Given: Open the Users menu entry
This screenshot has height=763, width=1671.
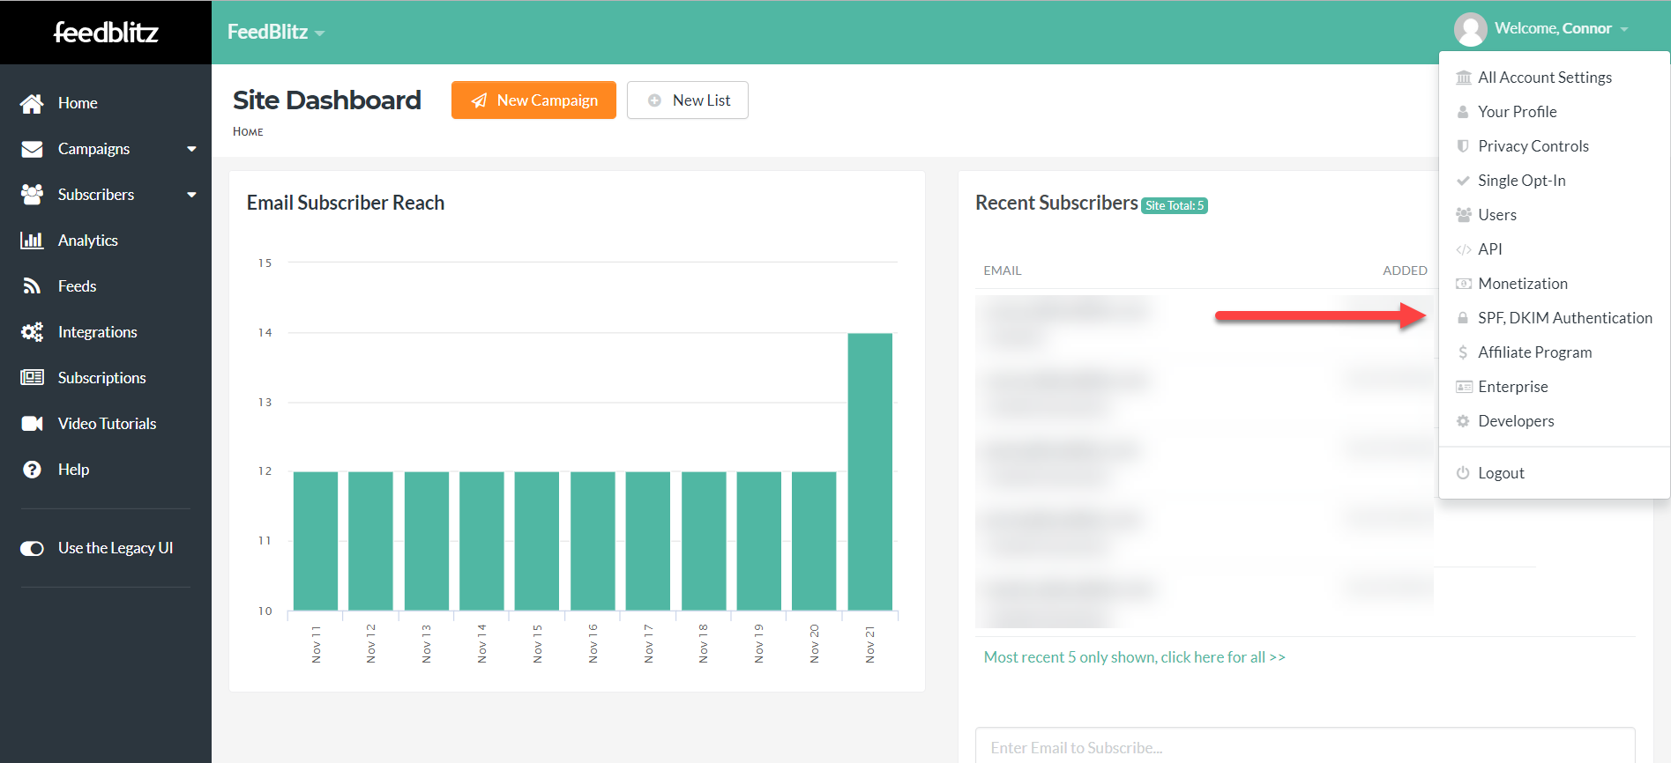Looking at the screenshot, I should point(1497,215).
